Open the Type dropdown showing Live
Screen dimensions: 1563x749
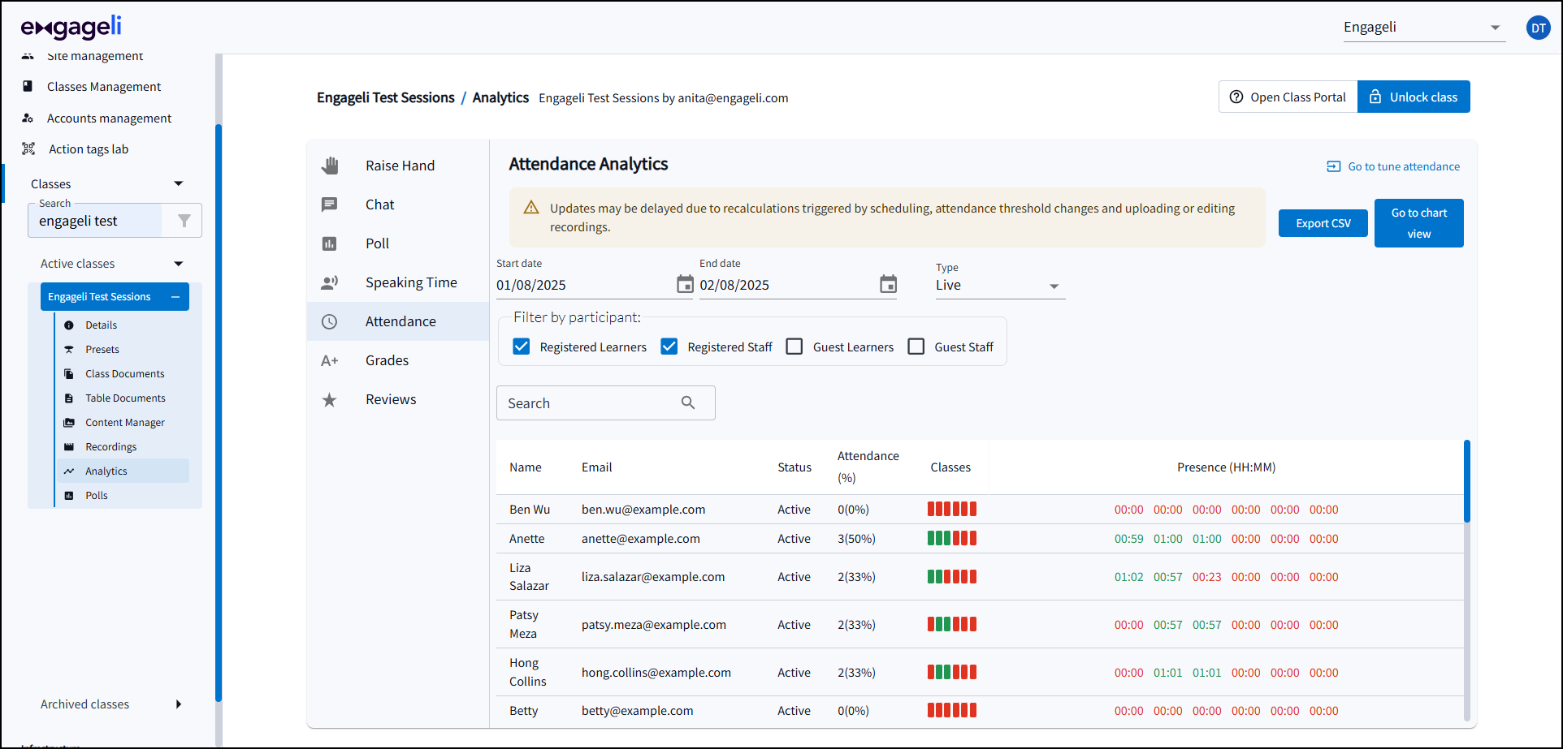point(1000,285)
